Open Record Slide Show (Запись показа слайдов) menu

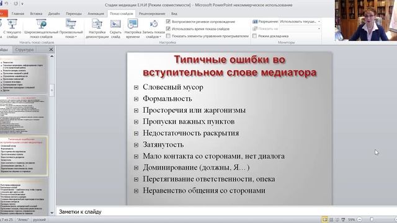pyautogui.click(x=153, y=28)
